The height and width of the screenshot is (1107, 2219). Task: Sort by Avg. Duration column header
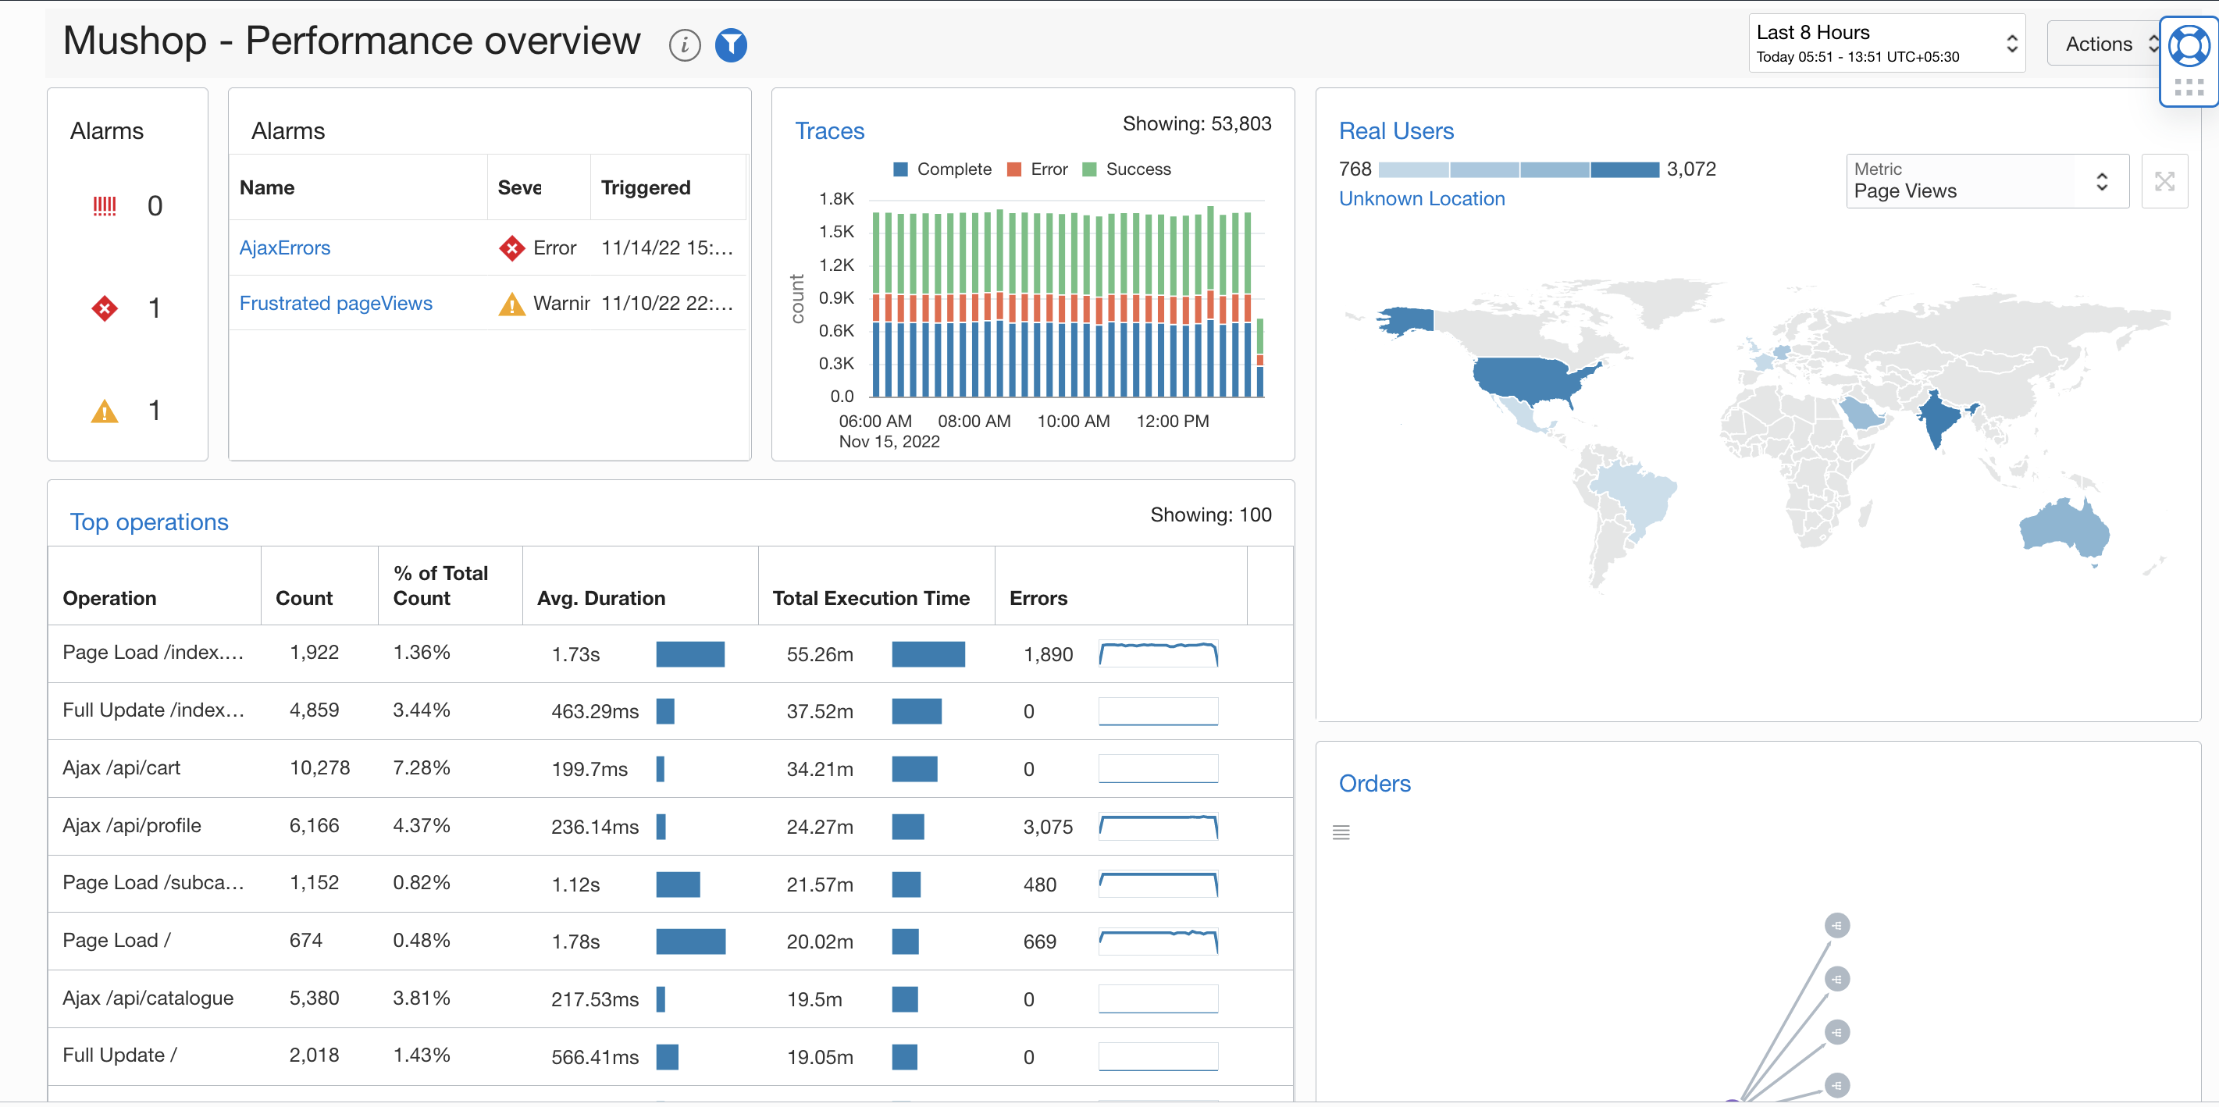pyautogui.click(x=600, y=598)
